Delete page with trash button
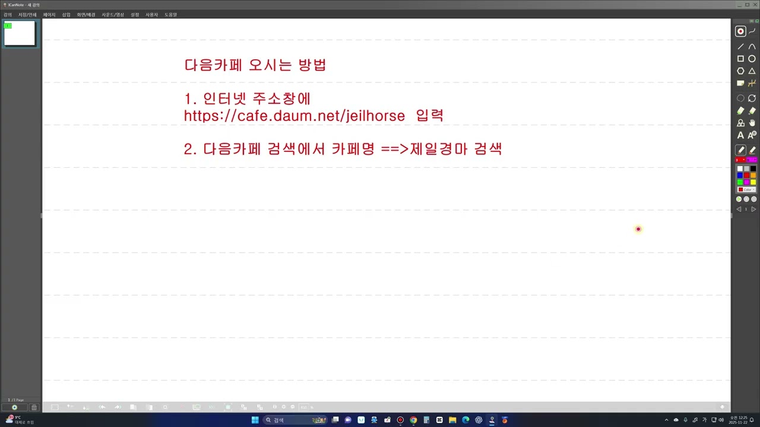The image size is (760, 427). (x=34, y=407)
